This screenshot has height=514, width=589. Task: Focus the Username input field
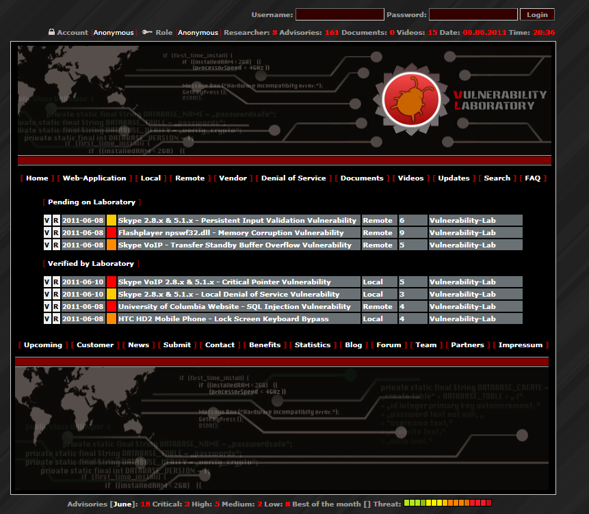[x=339, y=14]
